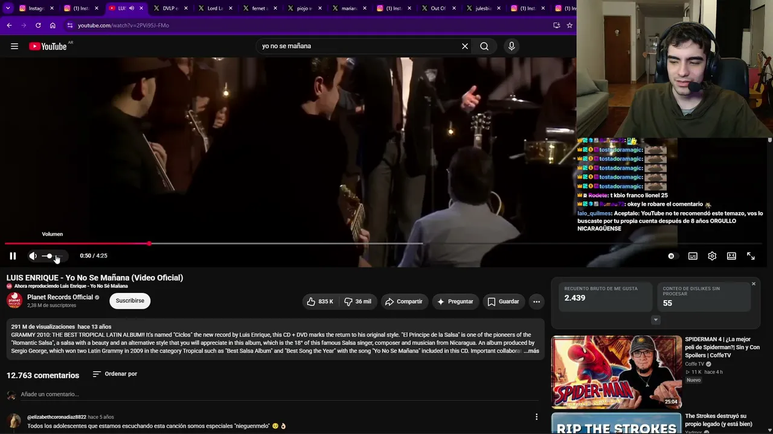The image size is (773, 434).
Task: Clear the search box text
Action: coord(464,46)
